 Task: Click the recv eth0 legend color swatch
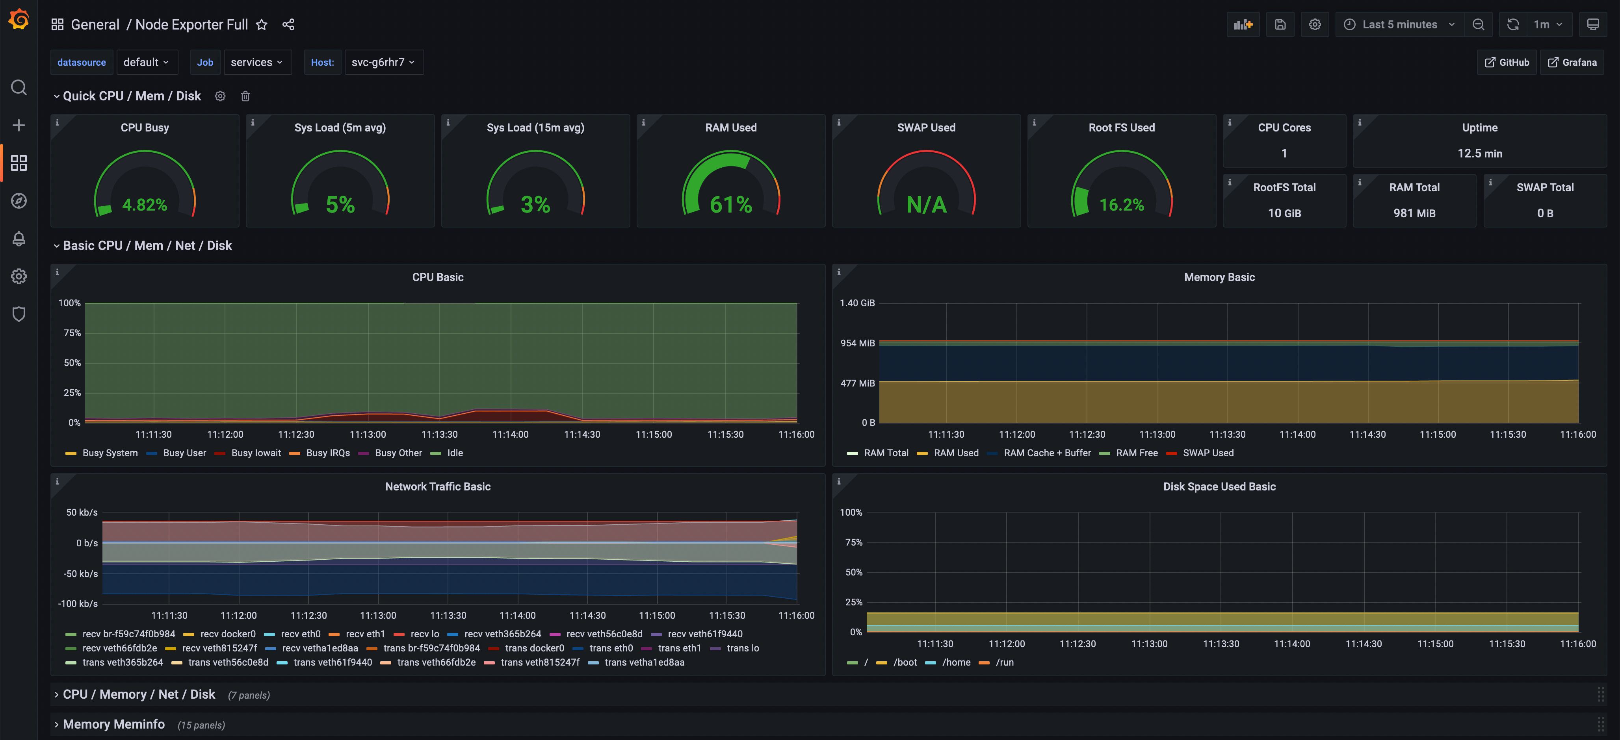[270, 635]
